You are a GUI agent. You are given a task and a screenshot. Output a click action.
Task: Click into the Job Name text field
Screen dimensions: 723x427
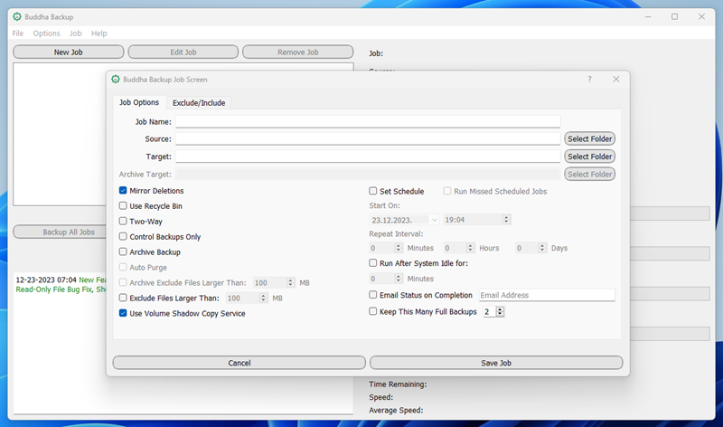(368, 121)
